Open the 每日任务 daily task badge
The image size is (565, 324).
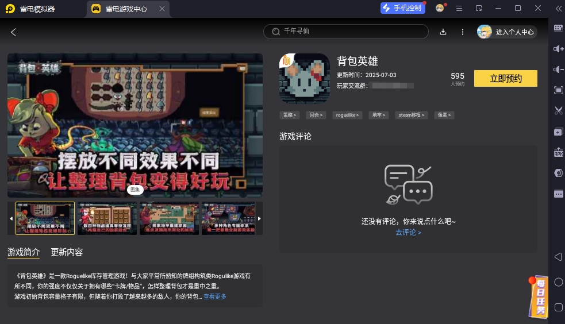[539, 297]
